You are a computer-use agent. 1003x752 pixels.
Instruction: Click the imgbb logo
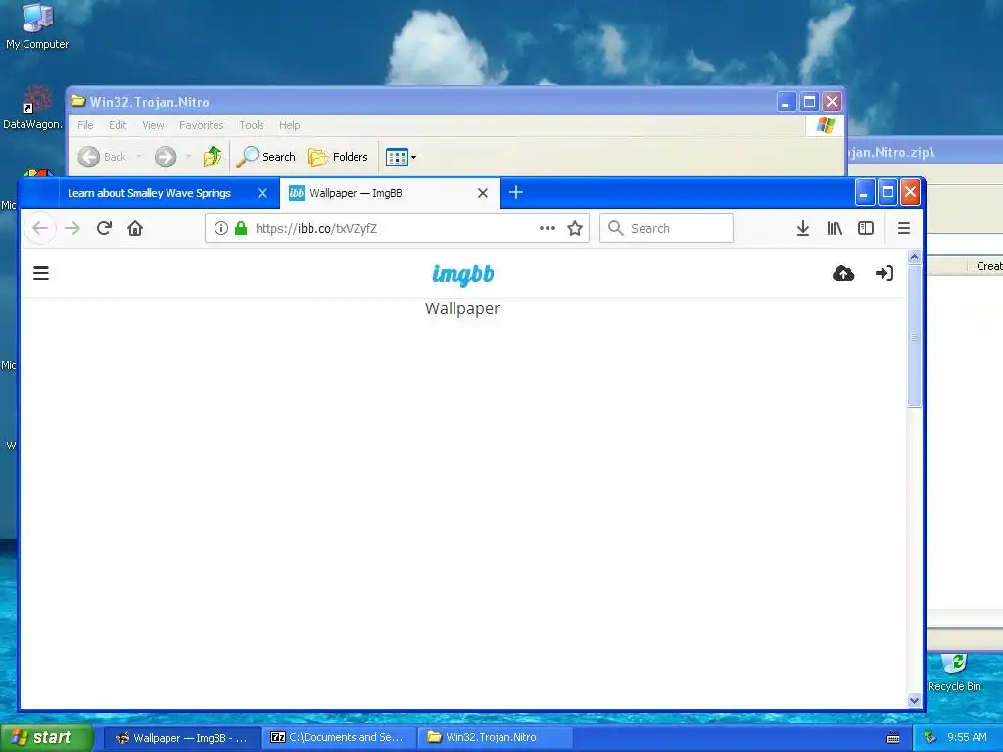pos(462,274)
